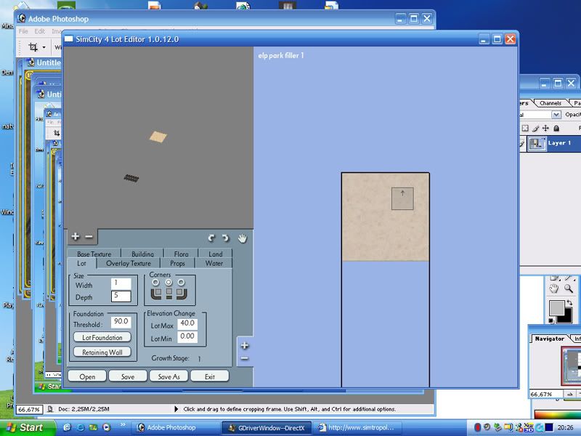Switch to the Flora tab

[x=181, y=254]
